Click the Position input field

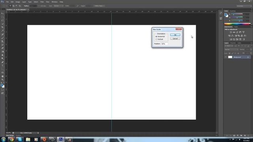pos(164,44)
